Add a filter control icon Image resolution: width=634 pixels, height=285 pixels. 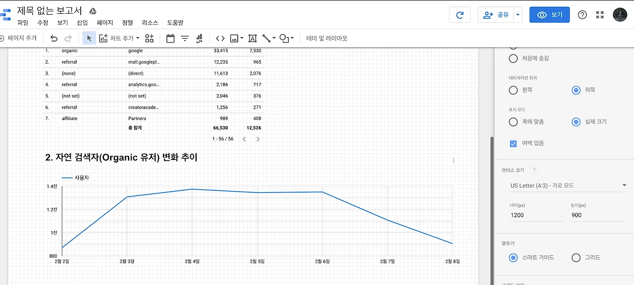[x=185, y=38]
